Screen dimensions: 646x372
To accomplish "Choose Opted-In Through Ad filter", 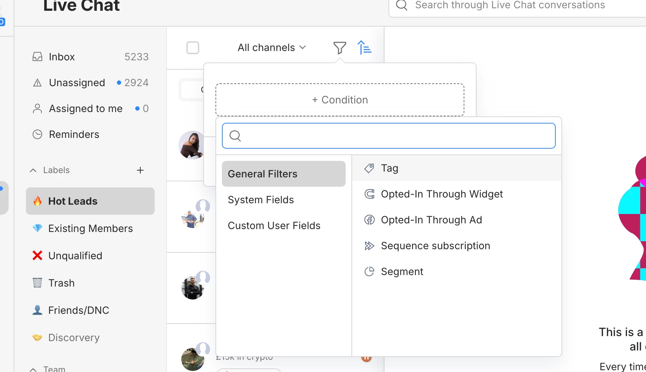I will click(x=431, y=220).
